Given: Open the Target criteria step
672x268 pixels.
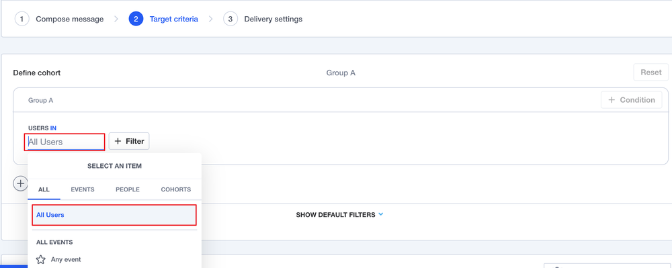Looking at the screenshot, I should 173,19.
